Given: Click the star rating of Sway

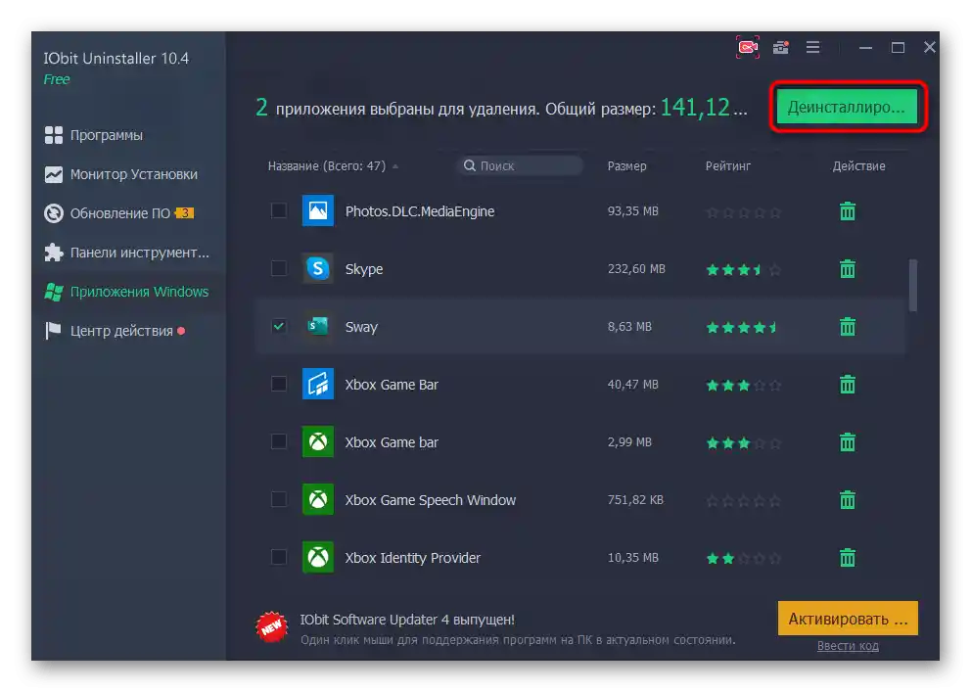Looking at the screenshot, I should (743, 327).
